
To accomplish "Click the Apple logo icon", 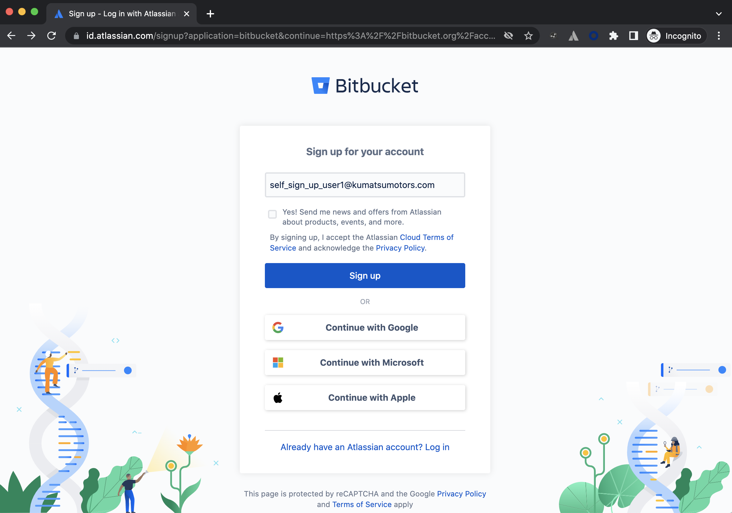I will tap(278, 397).
